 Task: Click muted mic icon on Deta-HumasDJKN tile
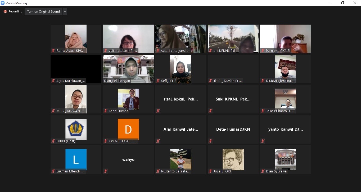(210, 141)
